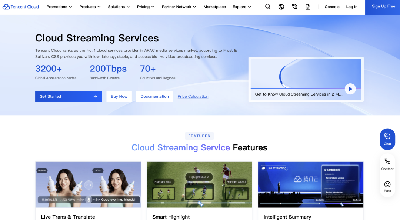Click the Highlight Slice 2 label
This screenshot has width=400, height=220.
(x=199, y=177)
